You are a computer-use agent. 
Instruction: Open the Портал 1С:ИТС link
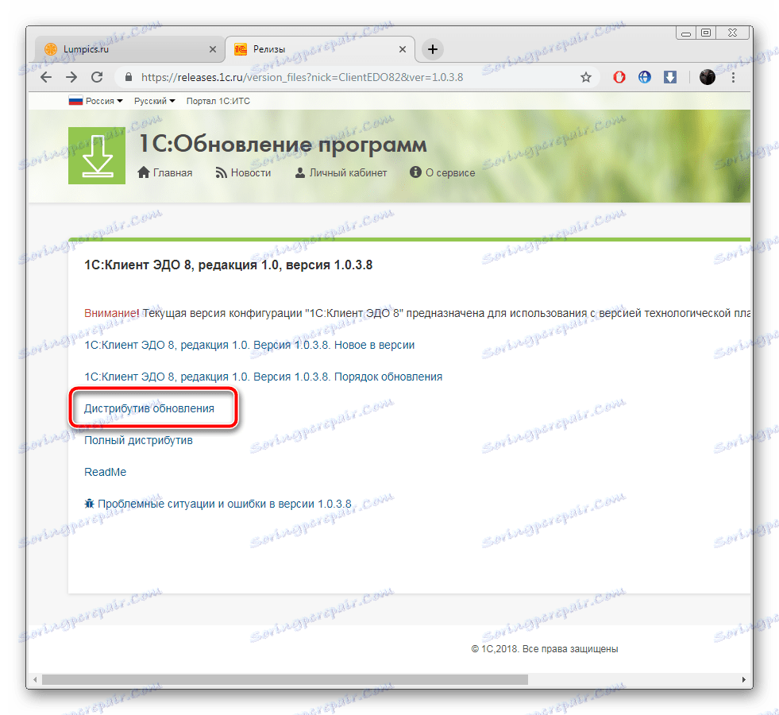click(218, 101)
